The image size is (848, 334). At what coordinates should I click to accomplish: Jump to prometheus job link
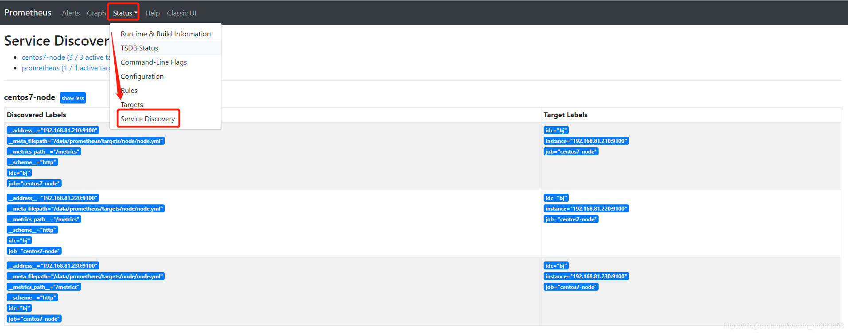(66, 68)
